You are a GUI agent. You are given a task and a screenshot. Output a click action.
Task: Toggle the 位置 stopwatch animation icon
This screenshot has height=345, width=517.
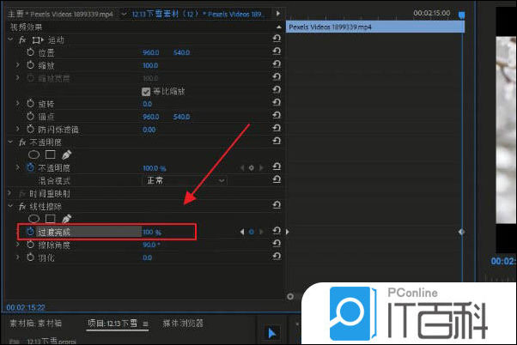click(30, 52)
